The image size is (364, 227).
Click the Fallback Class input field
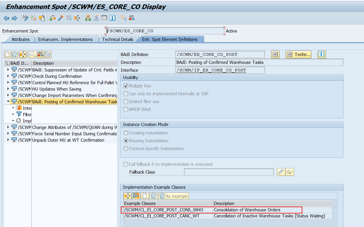click(x=228, y=172)
